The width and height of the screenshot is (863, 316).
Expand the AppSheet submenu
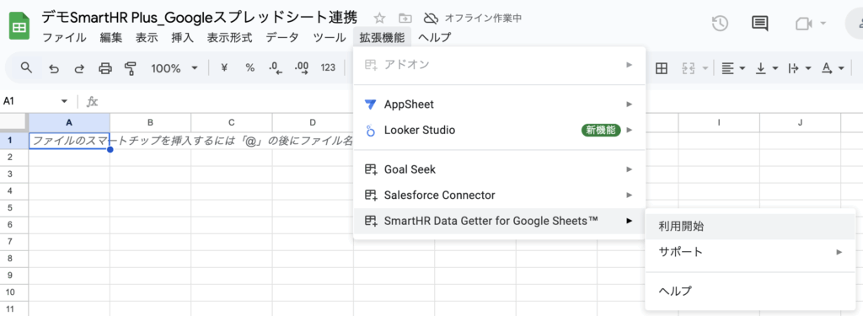pos(499,104)
